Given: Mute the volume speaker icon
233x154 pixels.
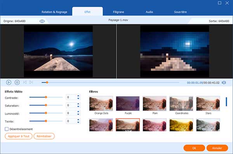Looking at the screenshot, I should pos(224,82).
